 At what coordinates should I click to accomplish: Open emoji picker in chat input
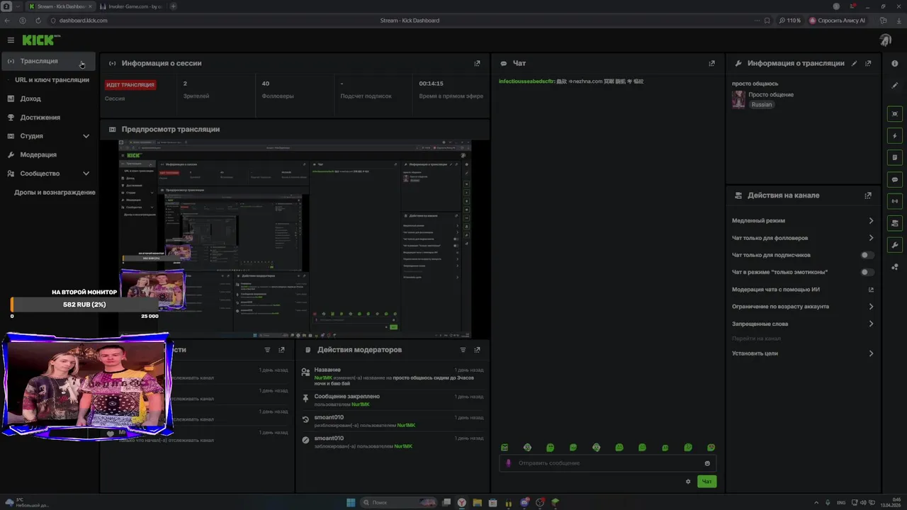pyautogui.click(x=707, y=463)
